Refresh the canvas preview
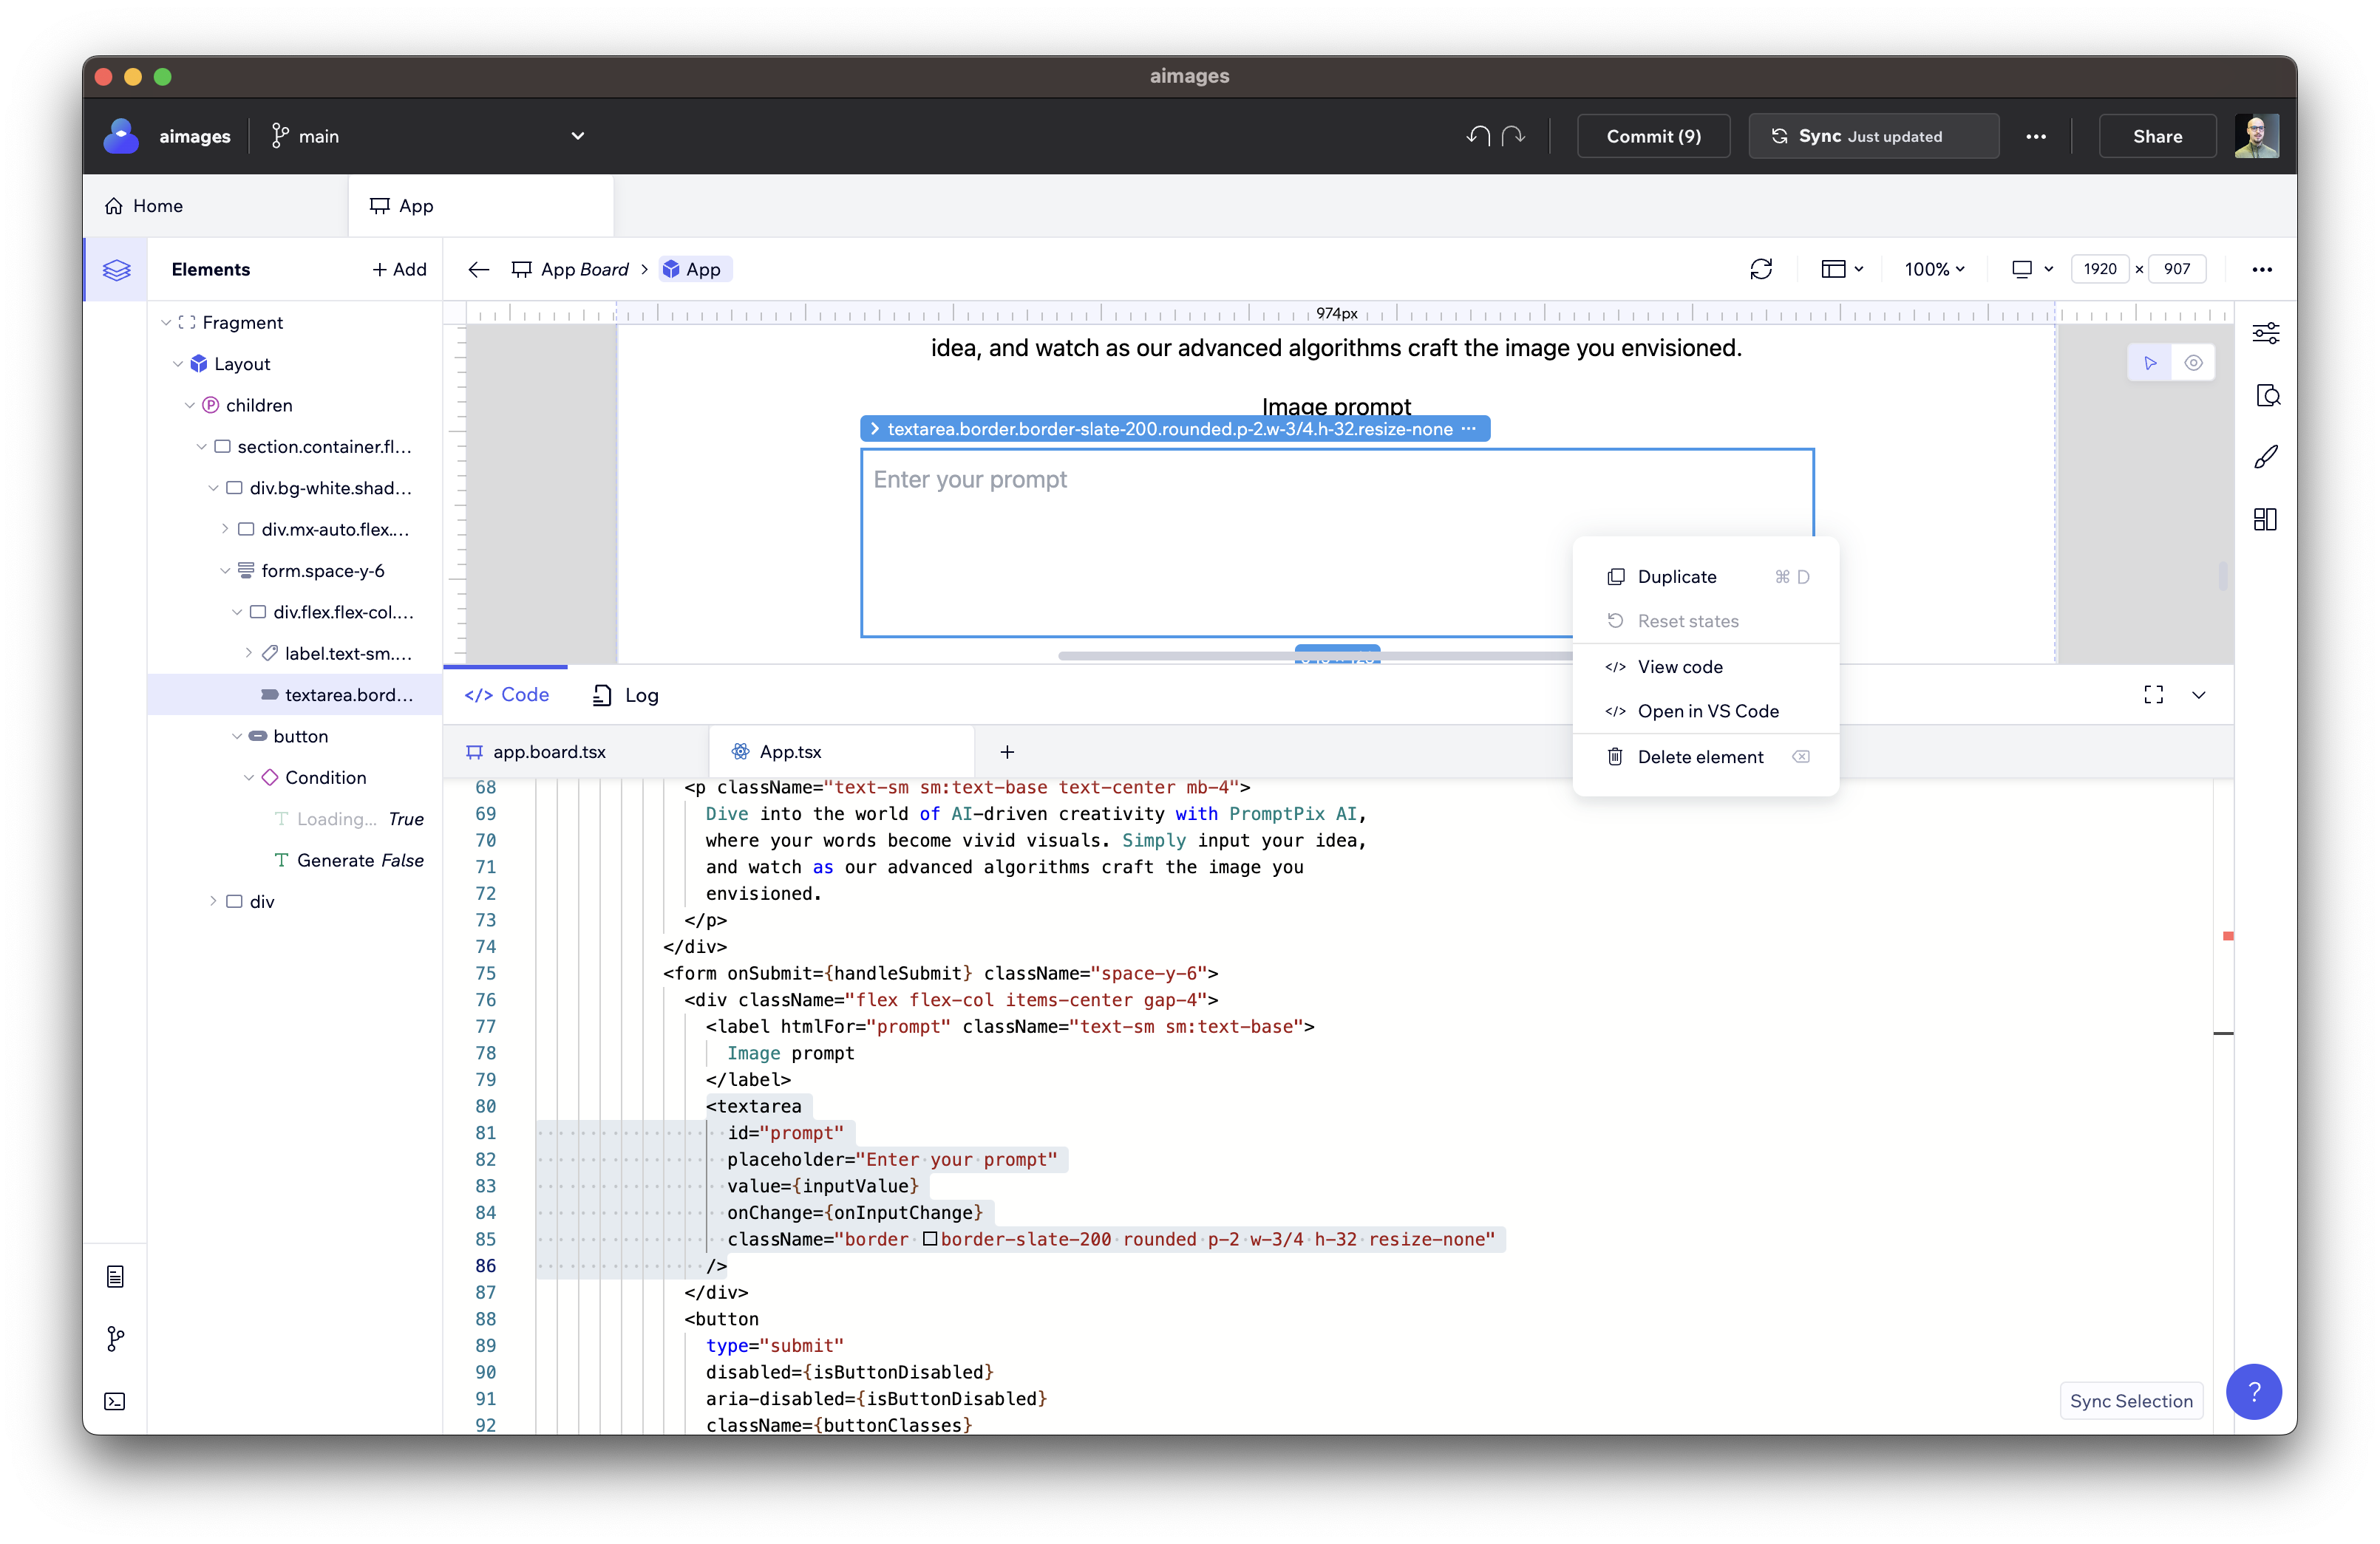The height and width of the screenshot is (1544, 2380). coord(1762,269)
